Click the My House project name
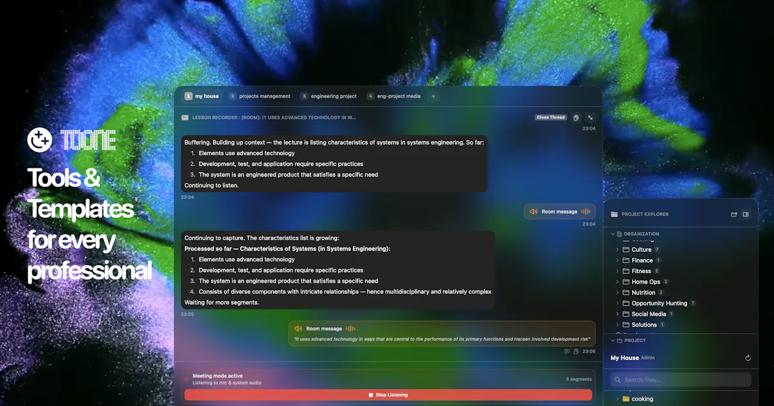This screenshot has width=774, height=406. 624,358
